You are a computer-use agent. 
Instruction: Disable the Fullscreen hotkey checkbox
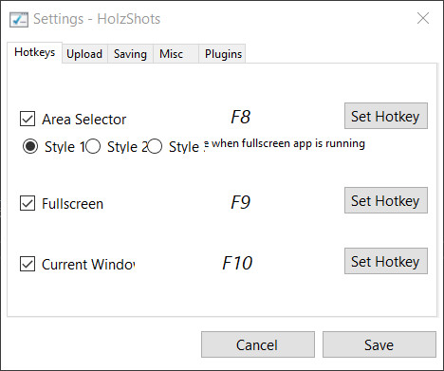coord(28,203)
